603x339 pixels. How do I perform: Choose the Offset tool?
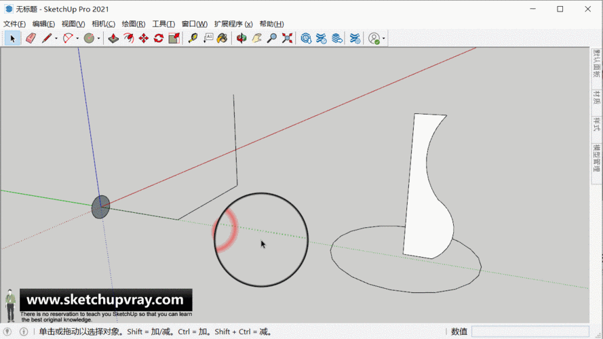[128, 39]
